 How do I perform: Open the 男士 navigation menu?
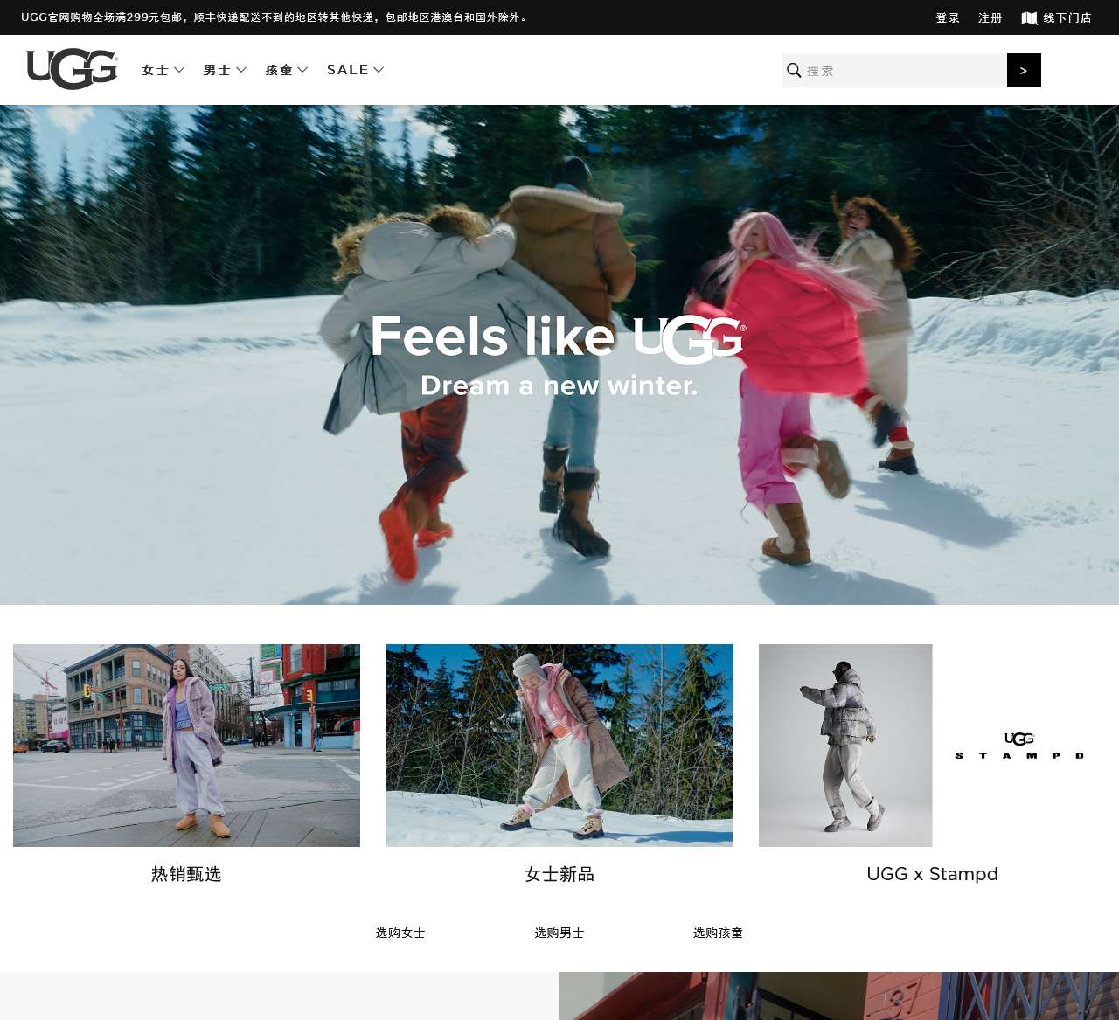(x=217, y=70)
